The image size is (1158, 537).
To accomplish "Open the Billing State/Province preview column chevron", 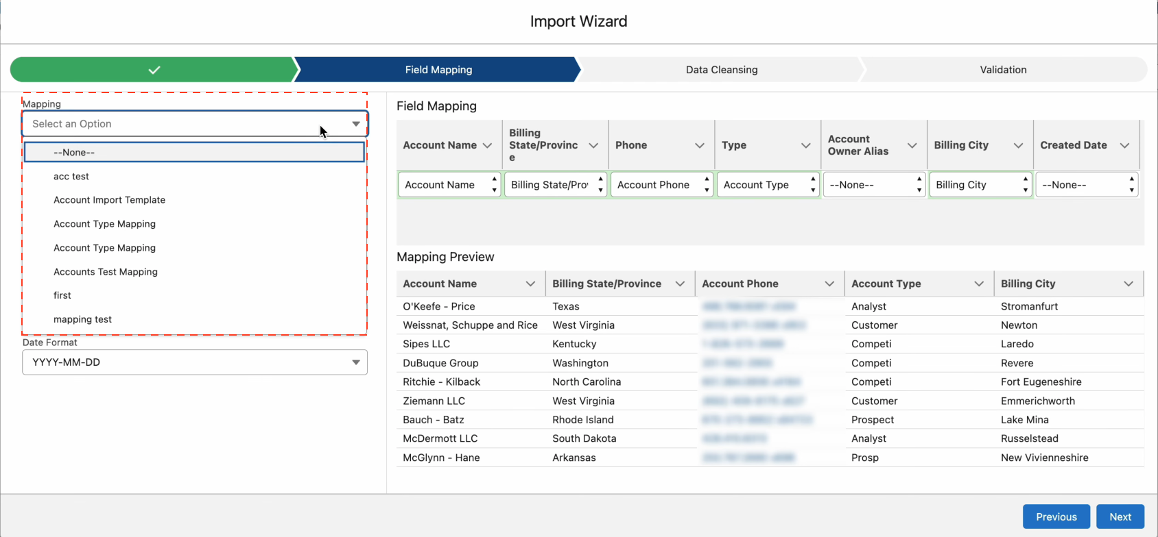I will [680, 284].
